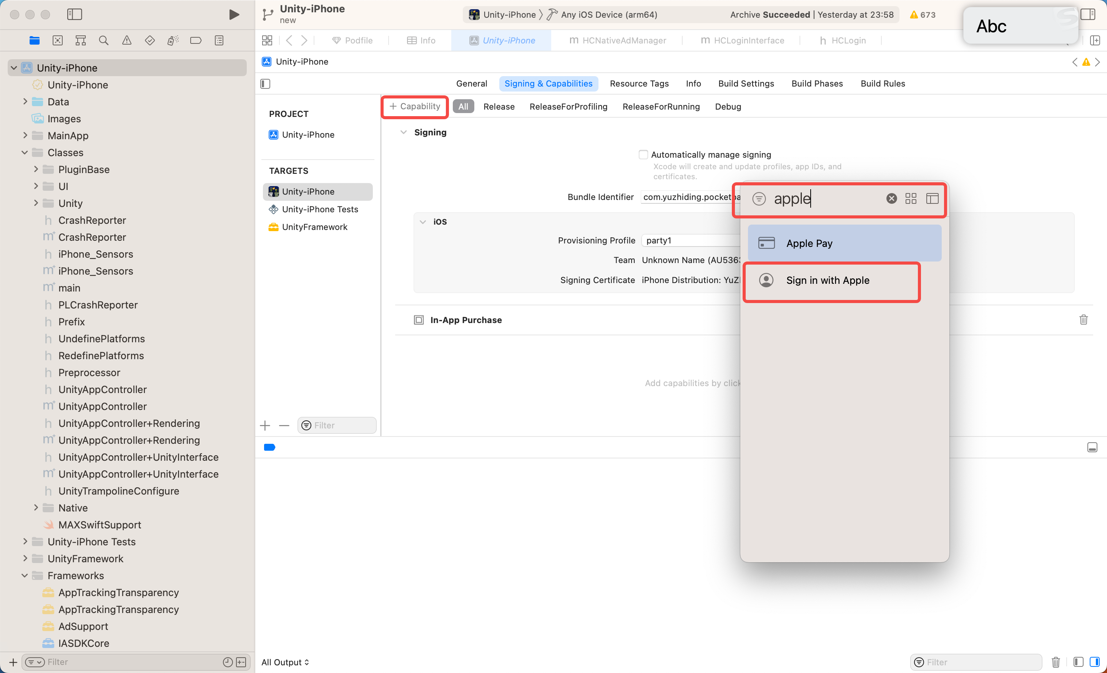Click the Bundle Identifier field
Viewport: 1107px width, 673px height.
[x=690, y=197]
